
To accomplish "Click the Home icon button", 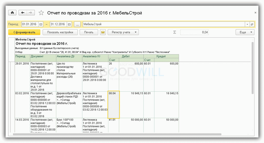I will pos(12,13).
